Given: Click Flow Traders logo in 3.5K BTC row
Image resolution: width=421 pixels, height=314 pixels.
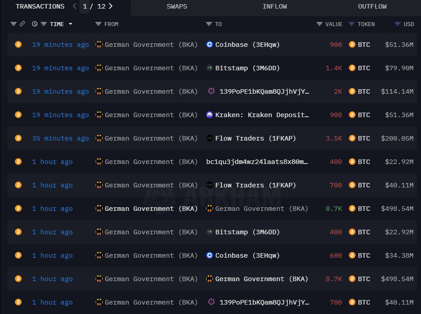Looking at the screenshot, I should pyautogui.click(x=209, y=138).
